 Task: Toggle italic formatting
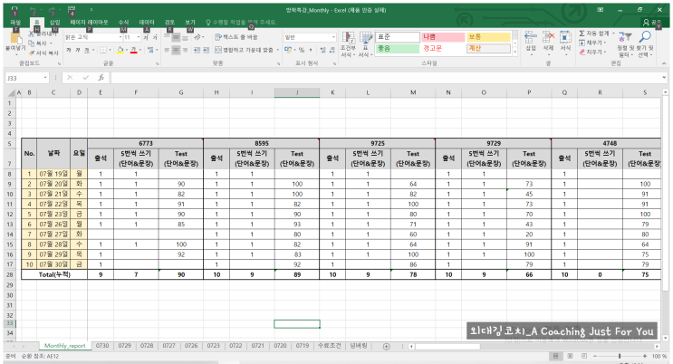(x=77, y=50)
